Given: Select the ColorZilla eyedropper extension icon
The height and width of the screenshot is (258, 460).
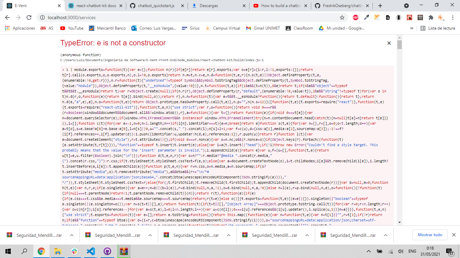Looking at the screenshot, I should (x=367, y=17).
